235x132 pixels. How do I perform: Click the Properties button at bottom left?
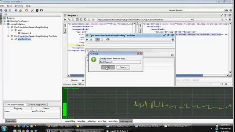(x=11, y=121)
